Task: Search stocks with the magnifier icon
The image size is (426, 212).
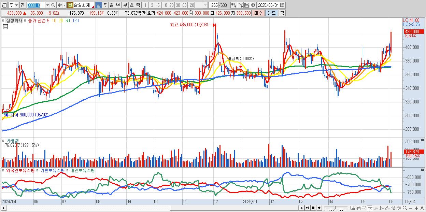Action: 53,5
